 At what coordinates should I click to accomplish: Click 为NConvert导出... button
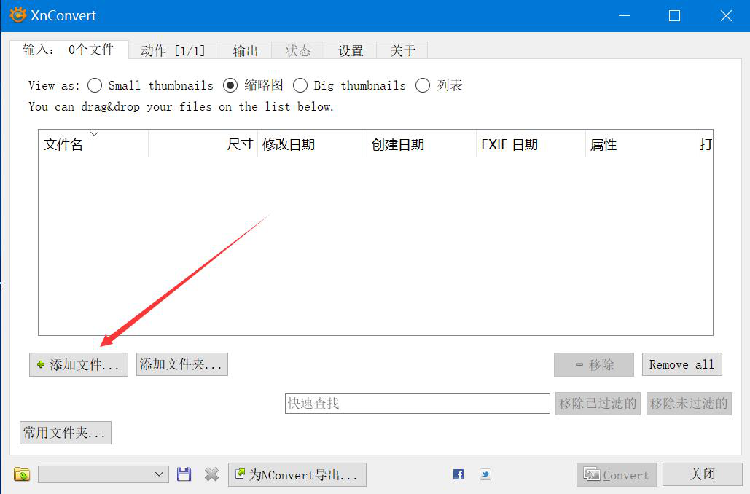[297, 474]
